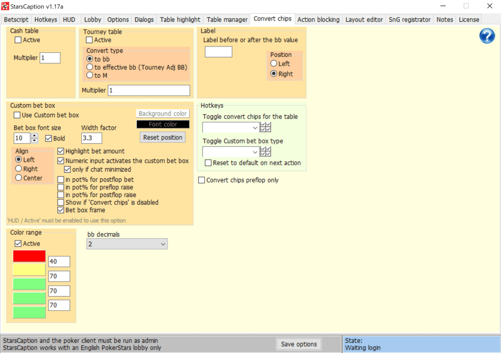The height and width of the screenshot is (353, 501).
Task: Click the StarsCaption app icon in title bar
Action: [5, 6]
